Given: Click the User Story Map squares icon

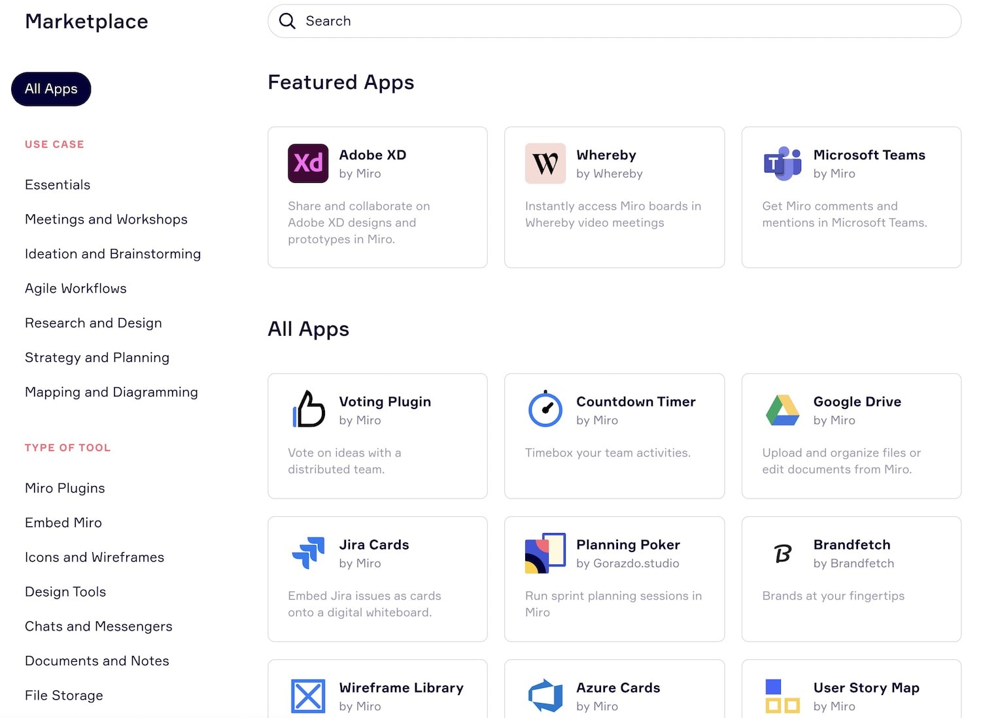Looking at the screenshot, I should 783,696.
